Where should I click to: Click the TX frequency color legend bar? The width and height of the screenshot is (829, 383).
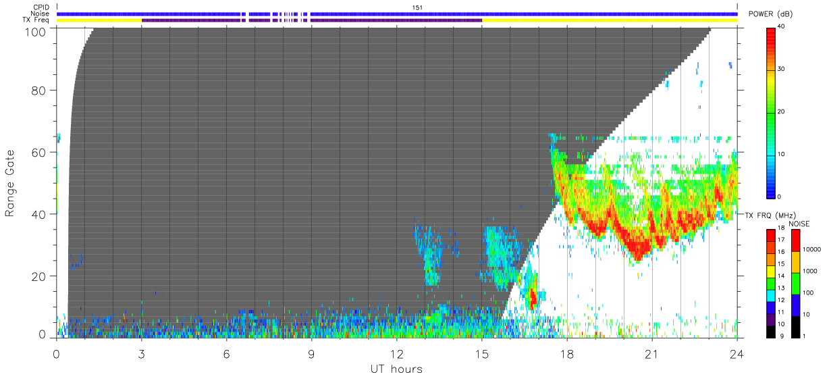coord(771,283)
